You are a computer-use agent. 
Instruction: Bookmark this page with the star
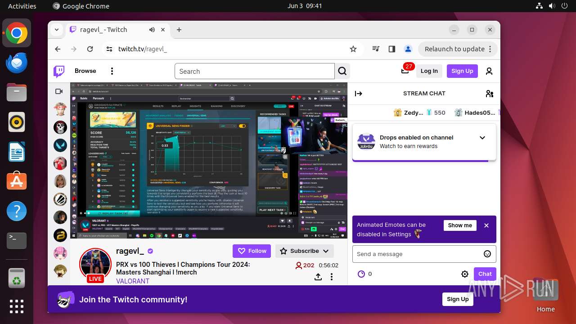click(353, 49)
